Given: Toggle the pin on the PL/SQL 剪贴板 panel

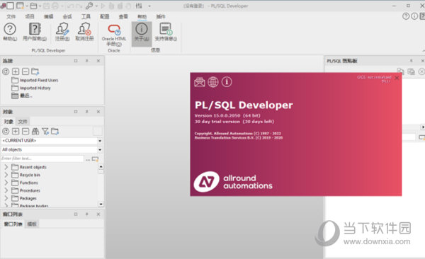Looking at the screenshot, I should point(411,61).
